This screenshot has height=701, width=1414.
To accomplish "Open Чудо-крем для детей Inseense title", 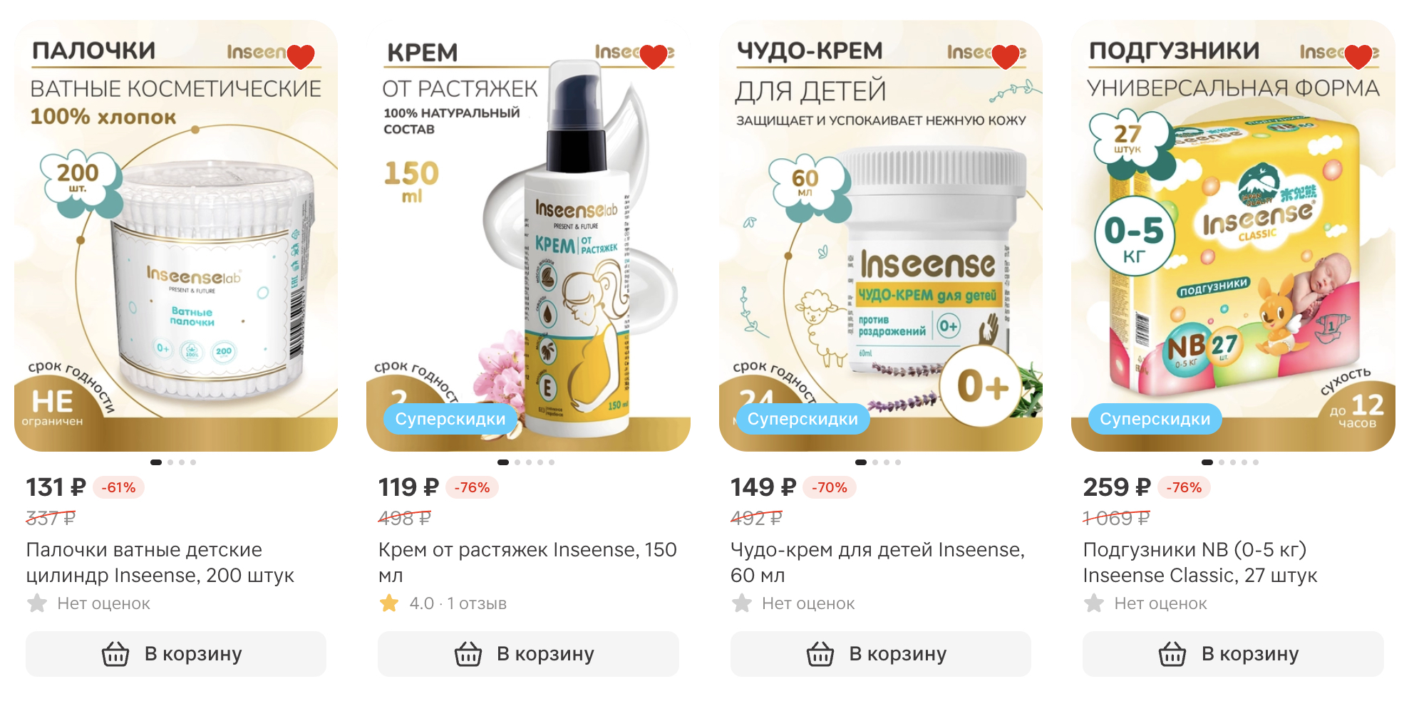I will (x=878, y=562).
